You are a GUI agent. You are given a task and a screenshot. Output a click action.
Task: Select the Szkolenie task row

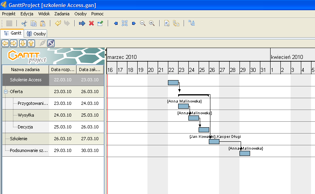[x=53, y=139]
